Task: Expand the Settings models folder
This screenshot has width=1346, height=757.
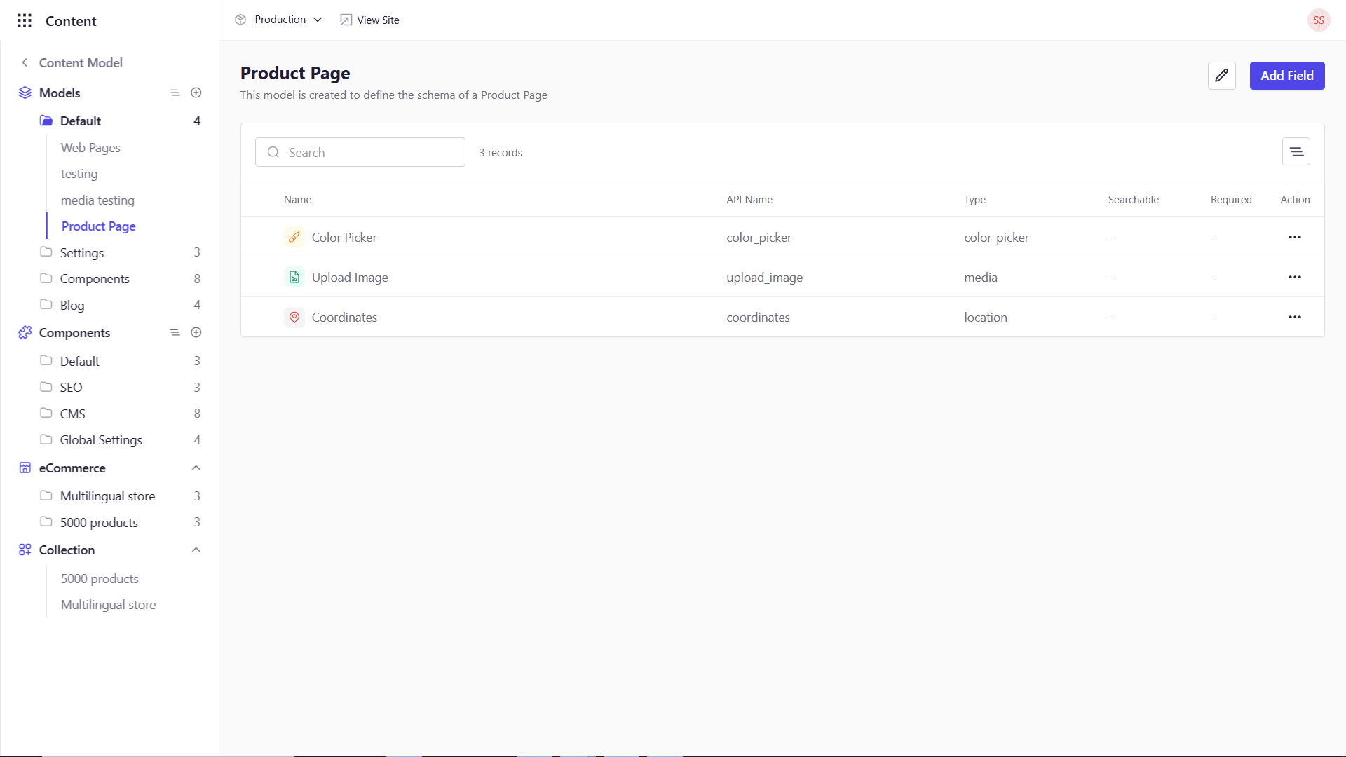Action: (81, 252)
